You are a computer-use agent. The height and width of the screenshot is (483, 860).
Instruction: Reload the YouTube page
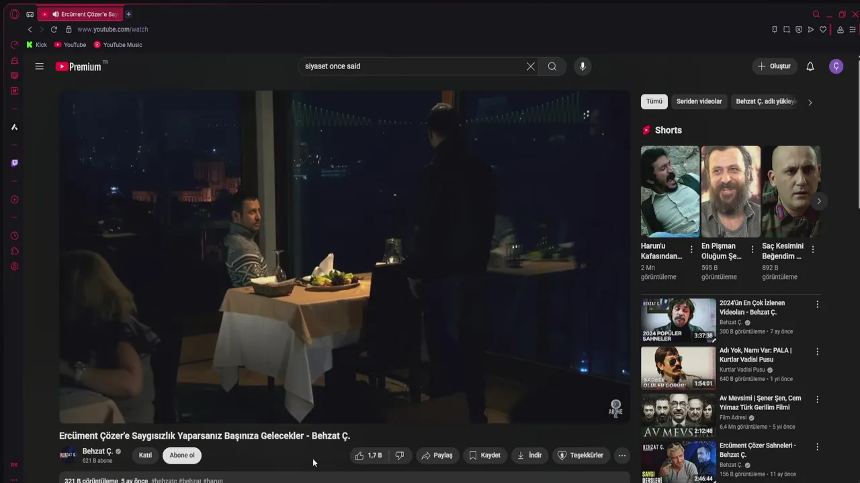pos(54,30)
